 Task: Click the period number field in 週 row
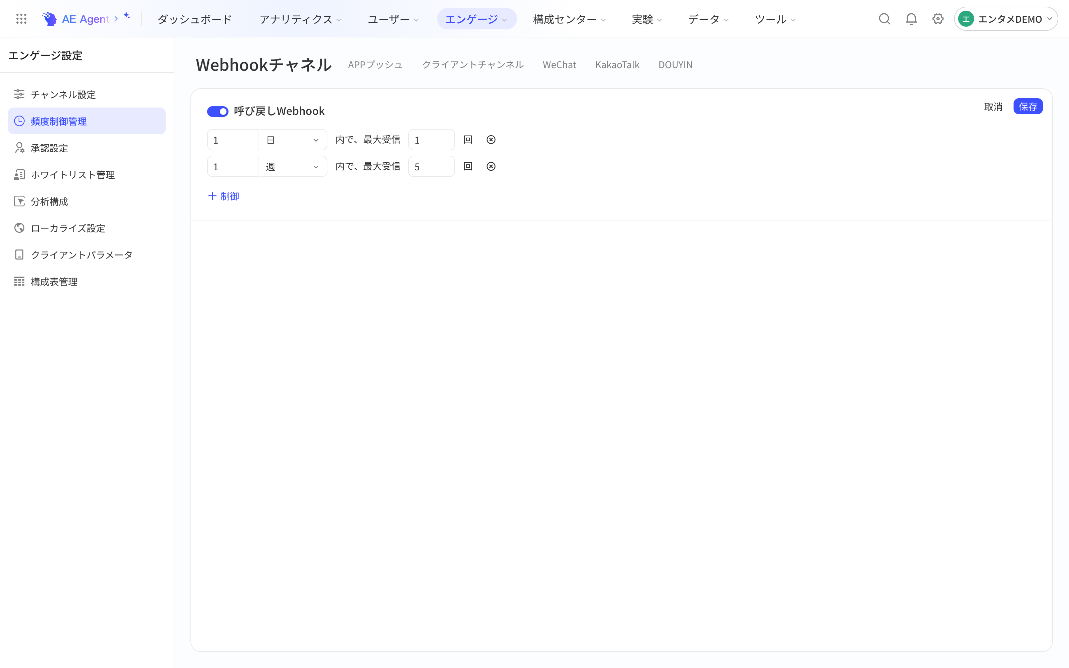pos(233,167)
